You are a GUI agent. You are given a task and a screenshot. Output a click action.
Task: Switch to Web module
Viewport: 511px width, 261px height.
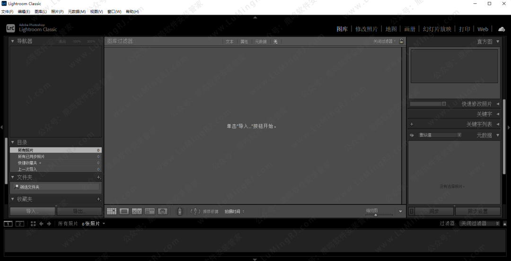click(x=483, y=29)
